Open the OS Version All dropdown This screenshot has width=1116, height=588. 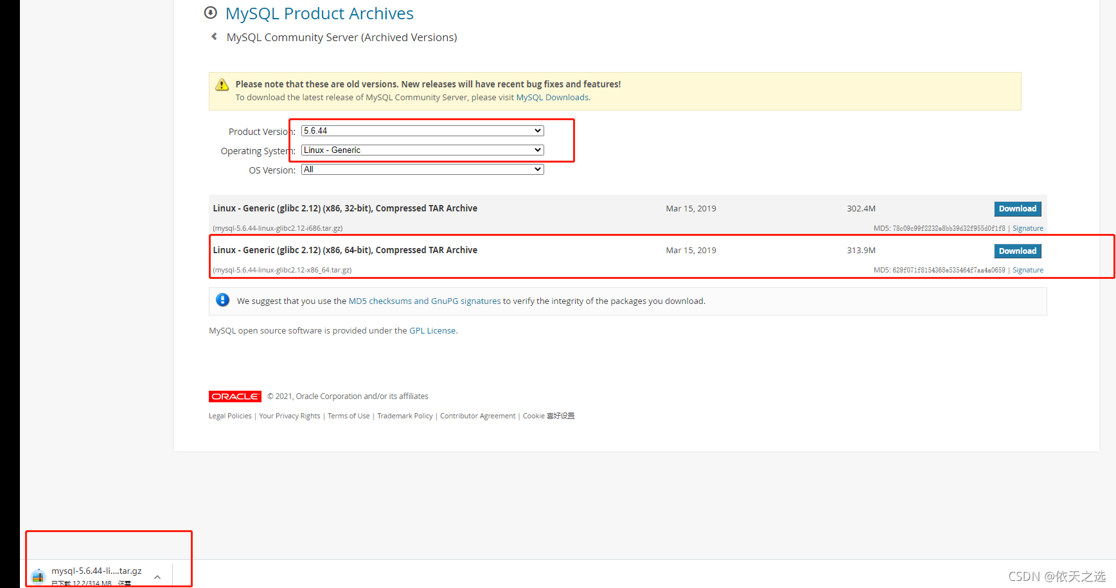pos(423,169)
